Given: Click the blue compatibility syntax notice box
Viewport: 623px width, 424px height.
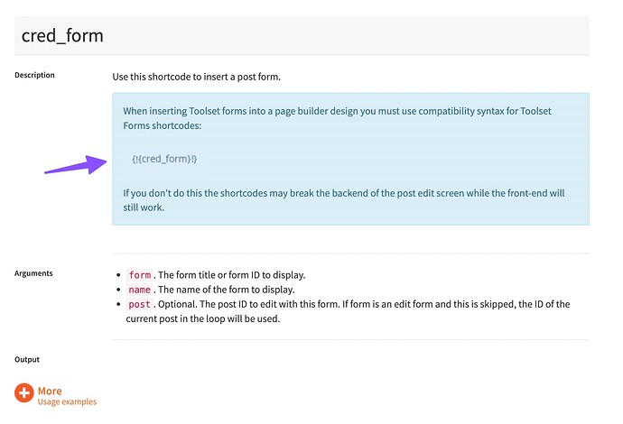Looking at the screenshot, I should coord(351,159).
